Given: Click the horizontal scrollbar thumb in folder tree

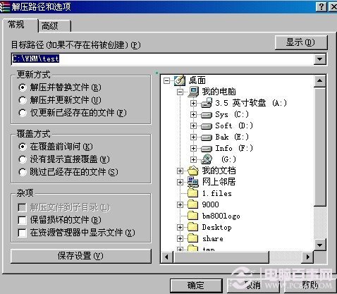Looking at the screenshot, I should [221, 257].
